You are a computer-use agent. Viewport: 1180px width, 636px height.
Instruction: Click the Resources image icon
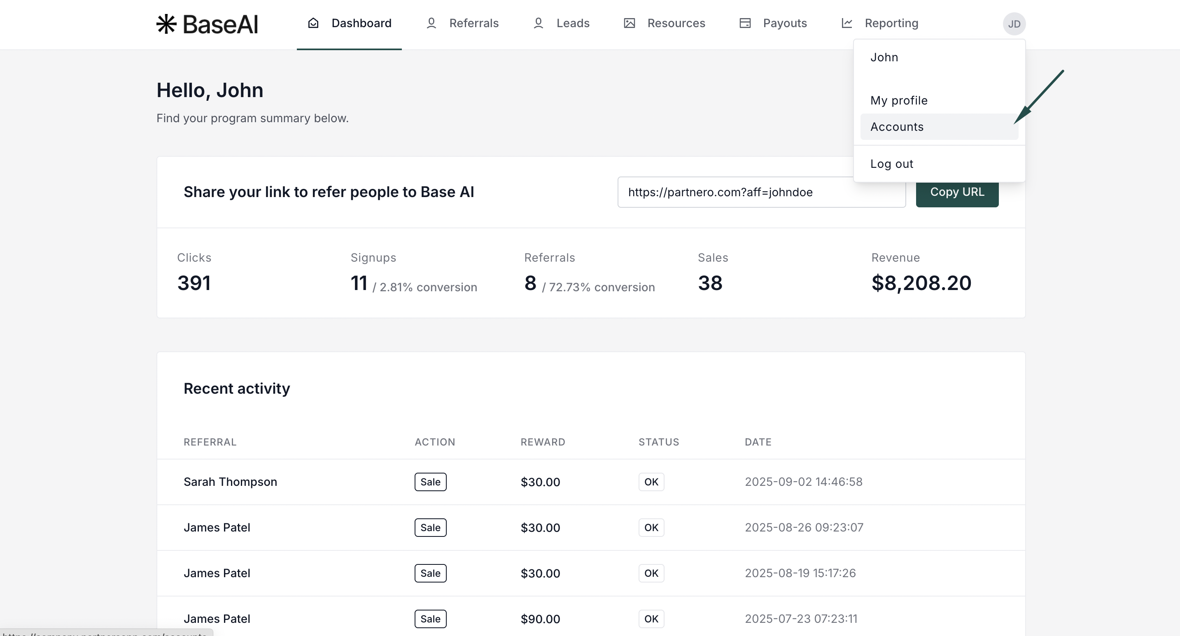coord(630,23)
